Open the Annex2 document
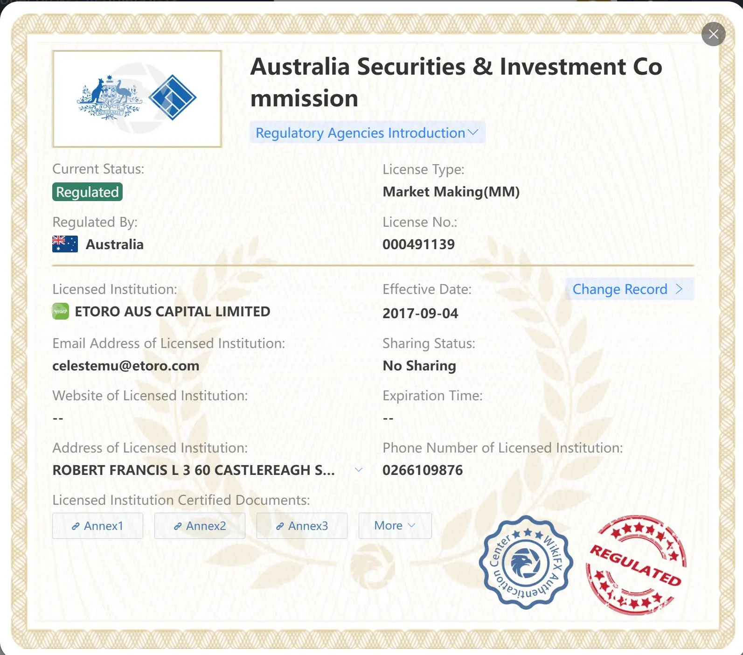Viewport: 743px width, 655px height. [200, 526]
